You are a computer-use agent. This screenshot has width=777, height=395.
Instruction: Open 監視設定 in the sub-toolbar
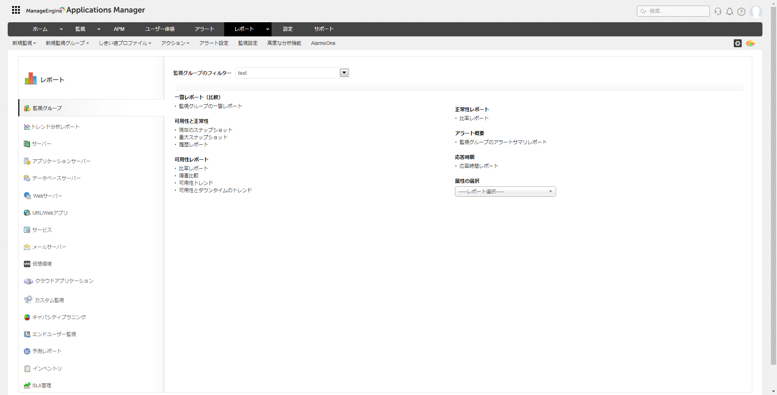pyautogui.click(x=248, y=43)
